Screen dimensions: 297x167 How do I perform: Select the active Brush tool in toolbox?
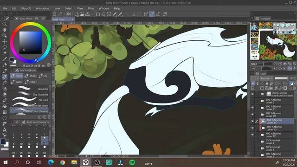click(5, 77)
